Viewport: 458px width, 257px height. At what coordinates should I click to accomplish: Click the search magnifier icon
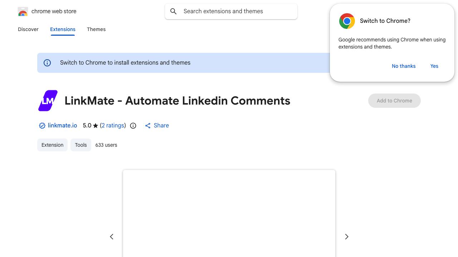[174, 11]
